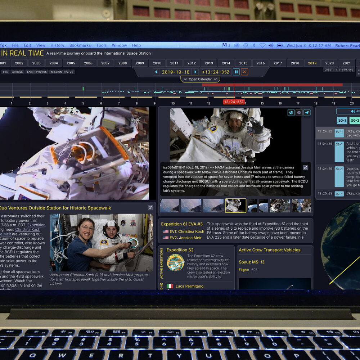Viewport: 360px width, 360px height.
Task: Open the macOS Bluetooth menu bar icon
Action: (255, 46)
